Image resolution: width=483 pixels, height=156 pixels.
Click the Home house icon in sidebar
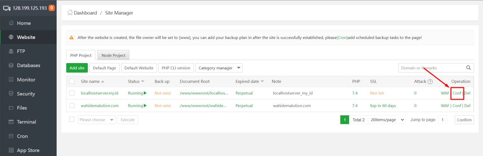pos(11,23)
